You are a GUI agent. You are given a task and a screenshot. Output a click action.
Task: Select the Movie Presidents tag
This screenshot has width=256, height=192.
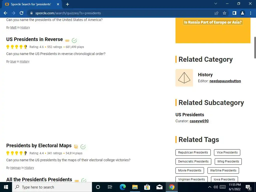coord(190,170)
